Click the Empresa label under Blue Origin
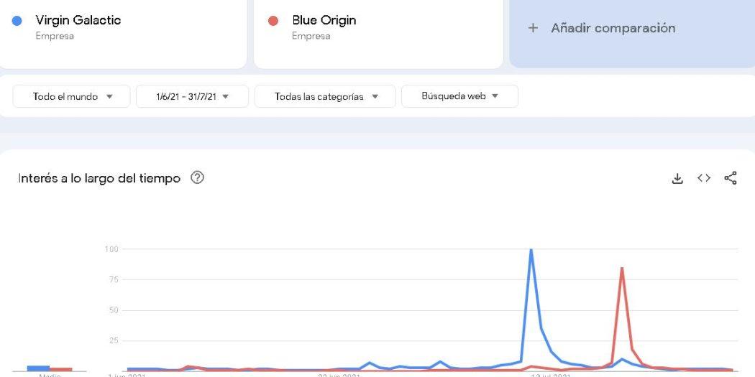755x377 pixels. [311, 36]
